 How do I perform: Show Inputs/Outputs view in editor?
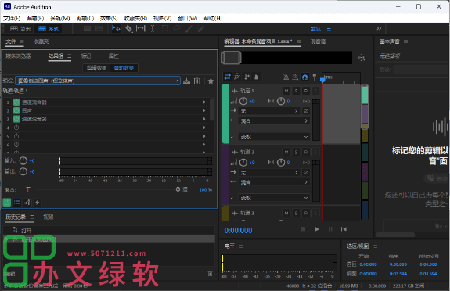click(228, 77)
